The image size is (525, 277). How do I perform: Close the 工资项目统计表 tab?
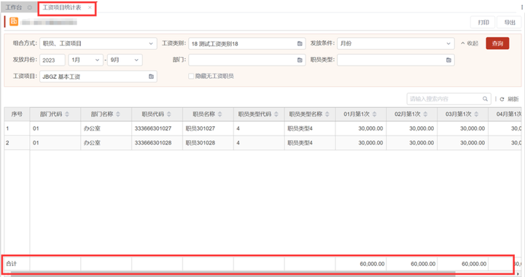90,7
